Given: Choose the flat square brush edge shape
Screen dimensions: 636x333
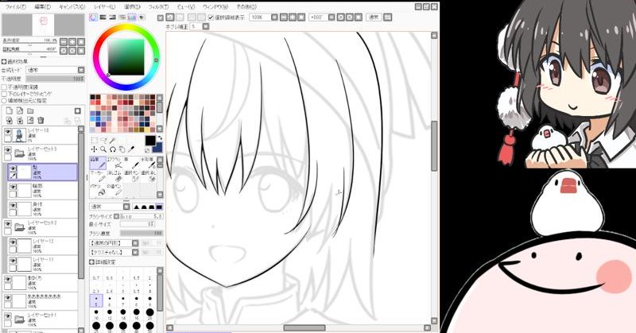Looking at the screenshot, I should 160,207.
